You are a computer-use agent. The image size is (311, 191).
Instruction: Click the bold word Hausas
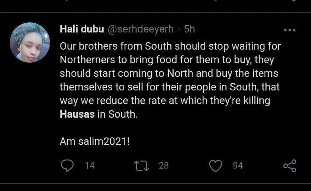point(76,115)
